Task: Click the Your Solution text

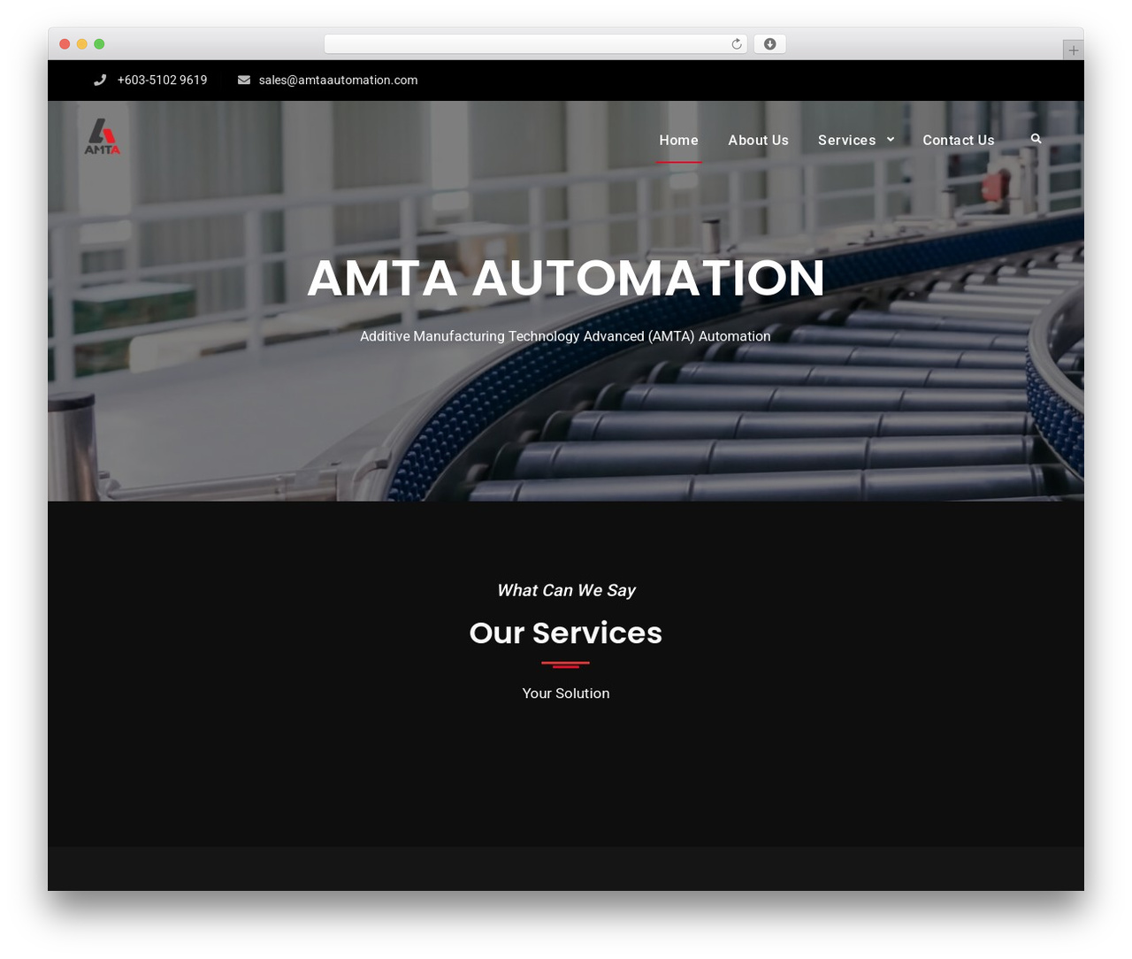Action: [566, 694]
